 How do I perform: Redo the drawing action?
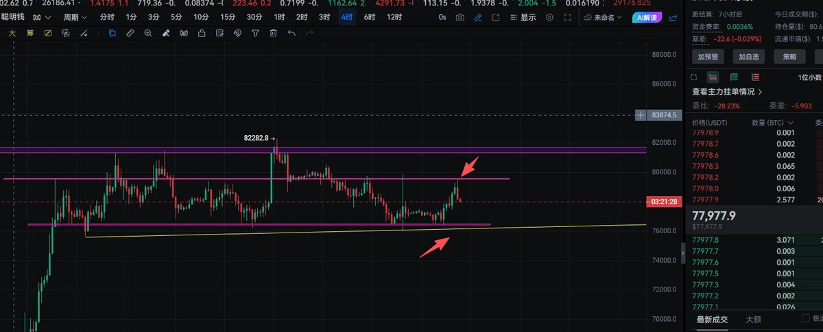point(309,32)
